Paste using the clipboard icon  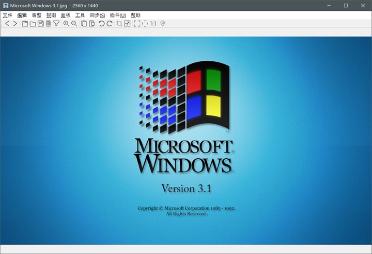click(92, 23)
